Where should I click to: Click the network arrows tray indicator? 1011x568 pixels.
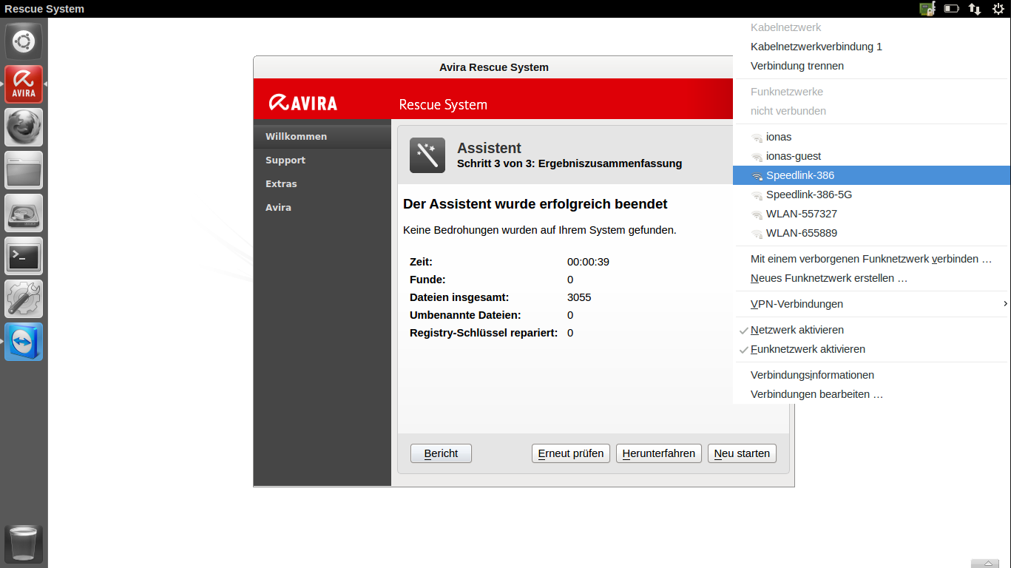(x=975, y=9)
